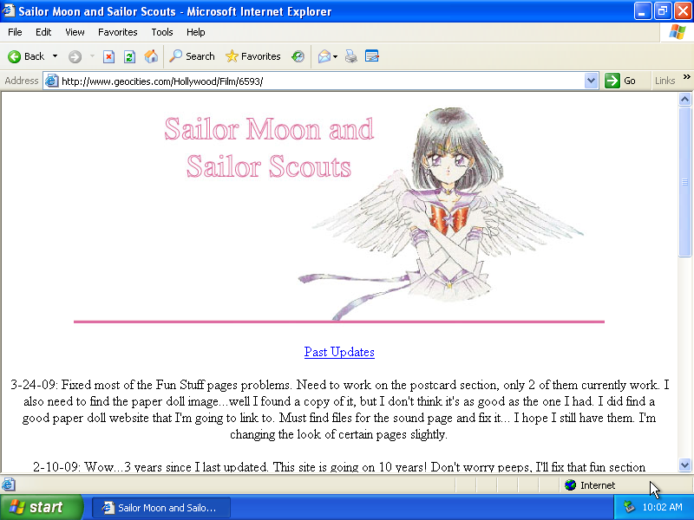The image size is (694, 520).
Task: Click the green Go button
Action: pyautogui.click(x=620, y=81)
